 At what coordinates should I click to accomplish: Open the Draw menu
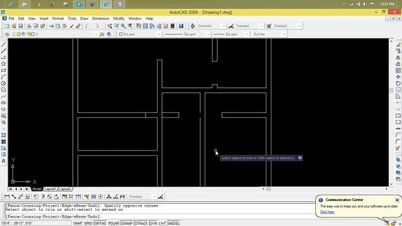point(84,18)
